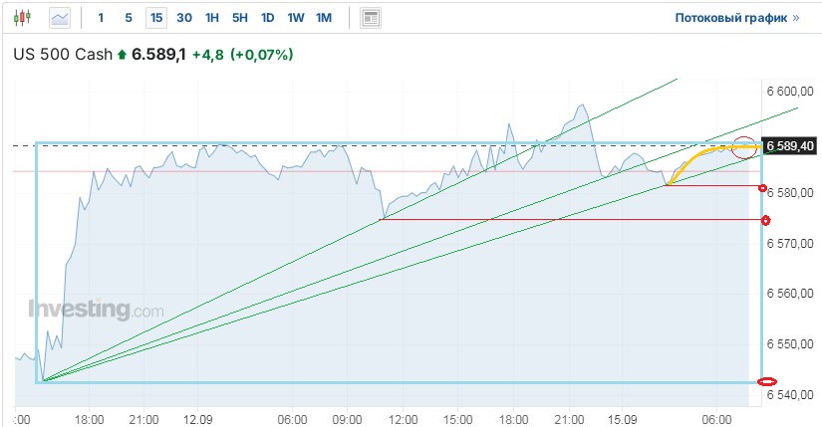822x427 pixels.
Task: Choose the 30 minute timeframe
Action: click(184, 18)
